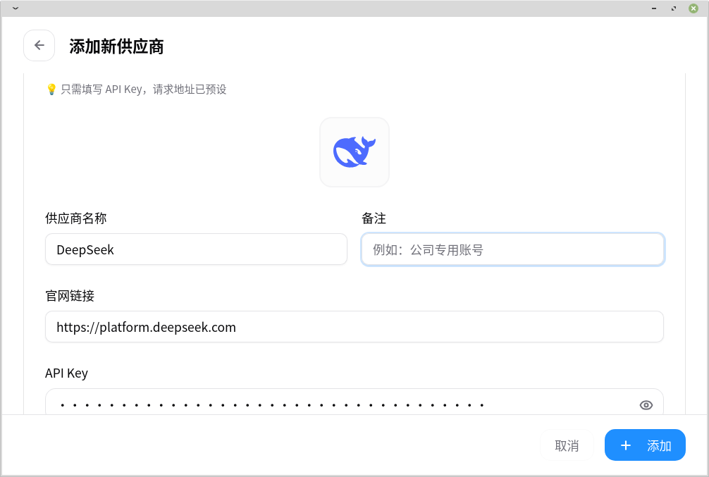Viewport: 709px width, 477px height.
Task: Click the DeepSeek whale logo icon
Action: point(354,152)
